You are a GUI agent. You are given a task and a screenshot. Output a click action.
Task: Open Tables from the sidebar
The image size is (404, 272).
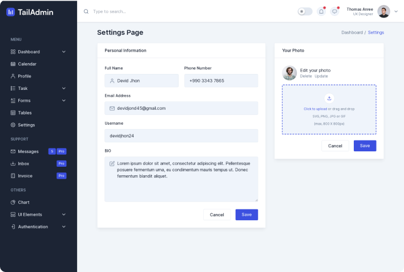tap(25, 113)
